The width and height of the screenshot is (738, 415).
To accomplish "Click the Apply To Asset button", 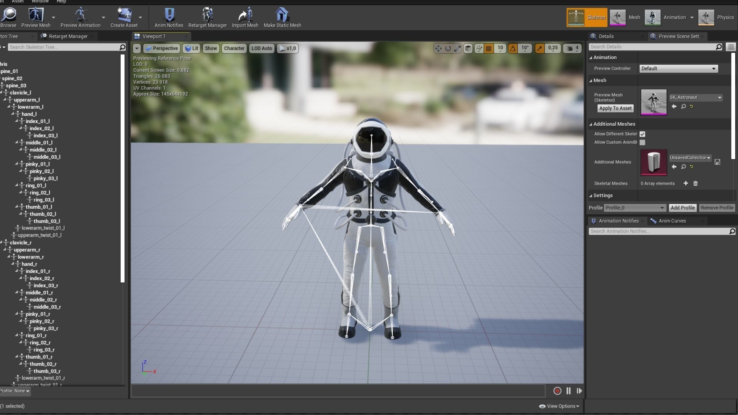I will (615, 108).
